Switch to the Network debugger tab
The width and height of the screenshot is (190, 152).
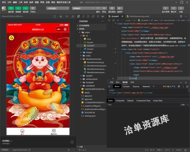[x=146, y=86]
